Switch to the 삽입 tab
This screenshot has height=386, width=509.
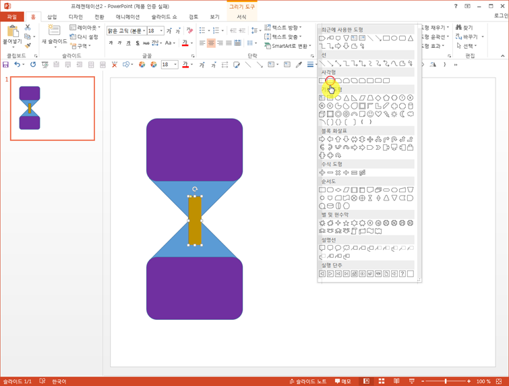pyautogui.click(x=52, y=17)
